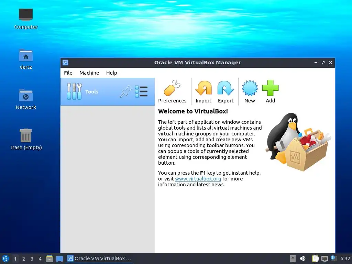Click the Tux toolbox illustration
352x264 pixels.
[298, 142]
